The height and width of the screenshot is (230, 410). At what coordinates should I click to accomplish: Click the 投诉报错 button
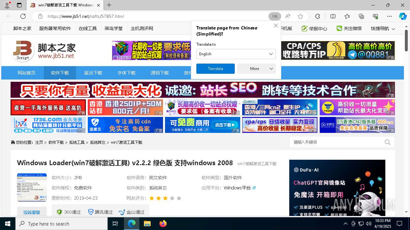32,212
